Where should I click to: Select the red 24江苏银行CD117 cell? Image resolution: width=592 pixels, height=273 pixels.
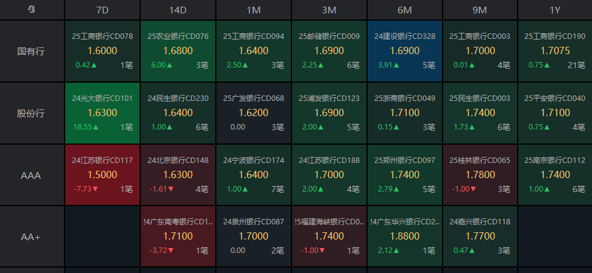point(102,175)
